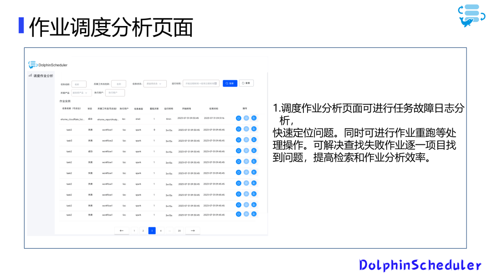Click the 2023-07-31 09:51:16 end time cell
The image size is (492, 277).
coord(214,118)
